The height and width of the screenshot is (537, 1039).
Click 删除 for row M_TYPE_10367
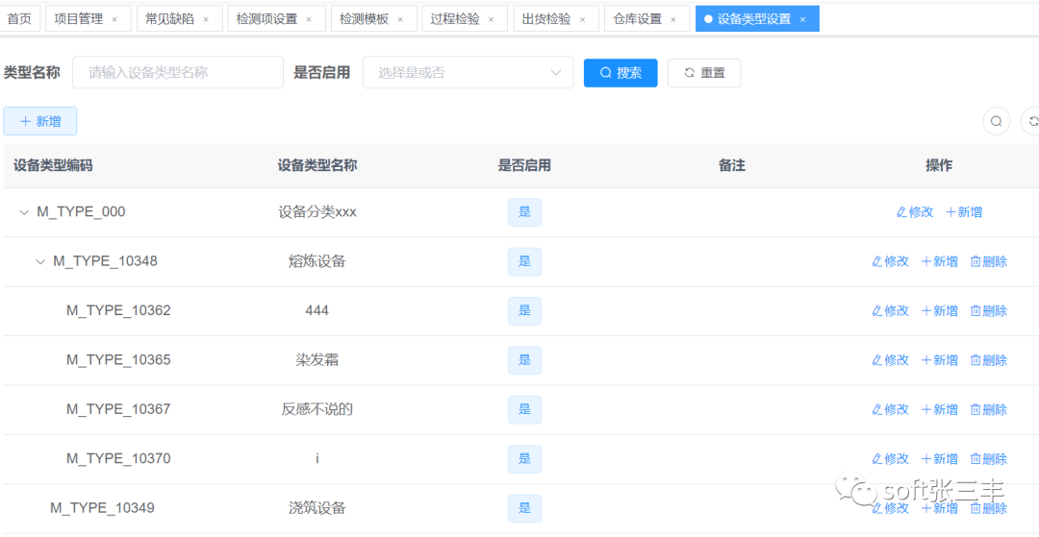pos(989,409)
